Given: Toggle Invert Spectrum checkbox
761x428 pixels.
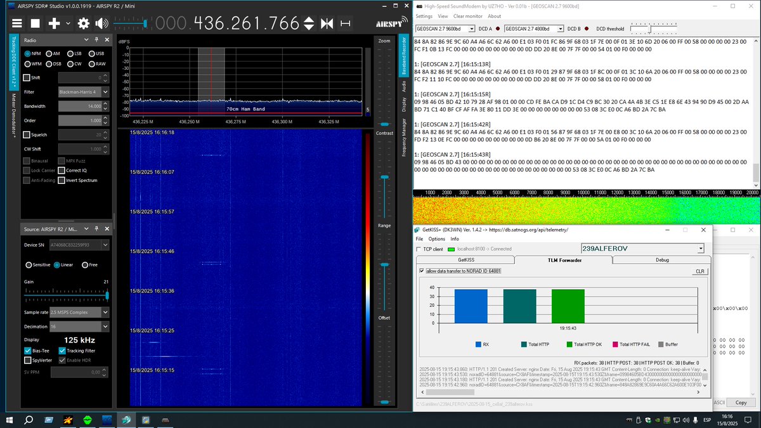Looking at the screenshot, I should [62, 181].
